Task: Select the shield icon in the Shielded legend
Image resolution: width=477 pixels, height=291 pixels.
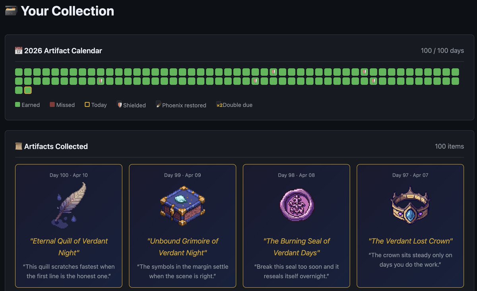Action: tap(120, 105)
